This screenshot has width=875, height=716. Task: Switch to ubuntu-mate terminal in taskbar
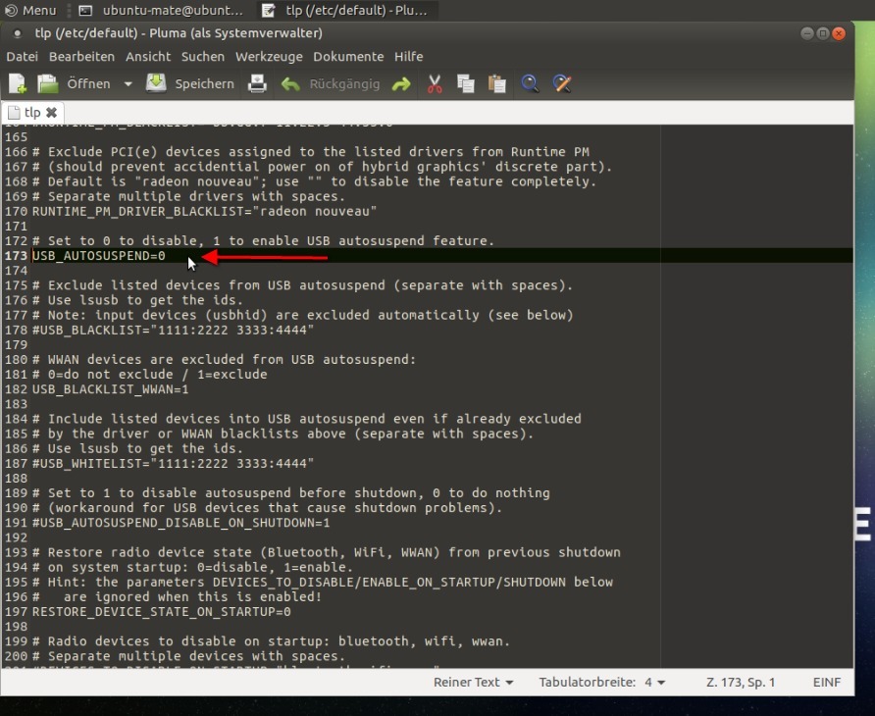click(x=162, y=11)
